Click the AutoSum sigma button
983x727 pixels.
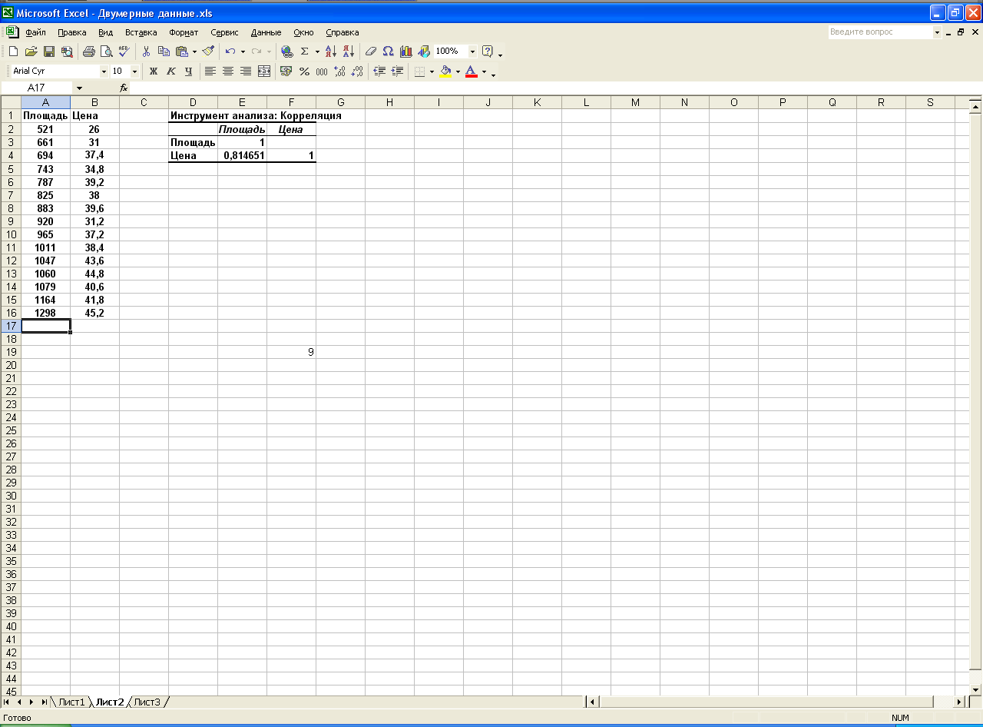pos(305,51)
